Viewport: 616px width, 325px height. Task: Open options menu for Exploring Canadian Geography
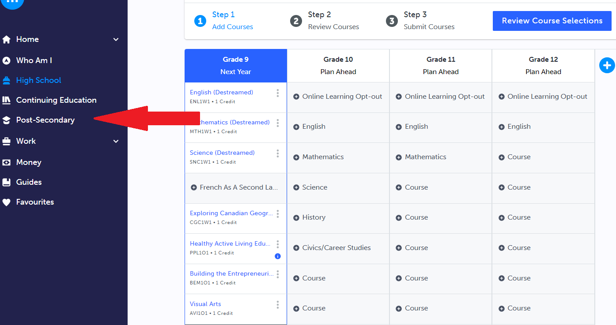click(x=278, y=214)
